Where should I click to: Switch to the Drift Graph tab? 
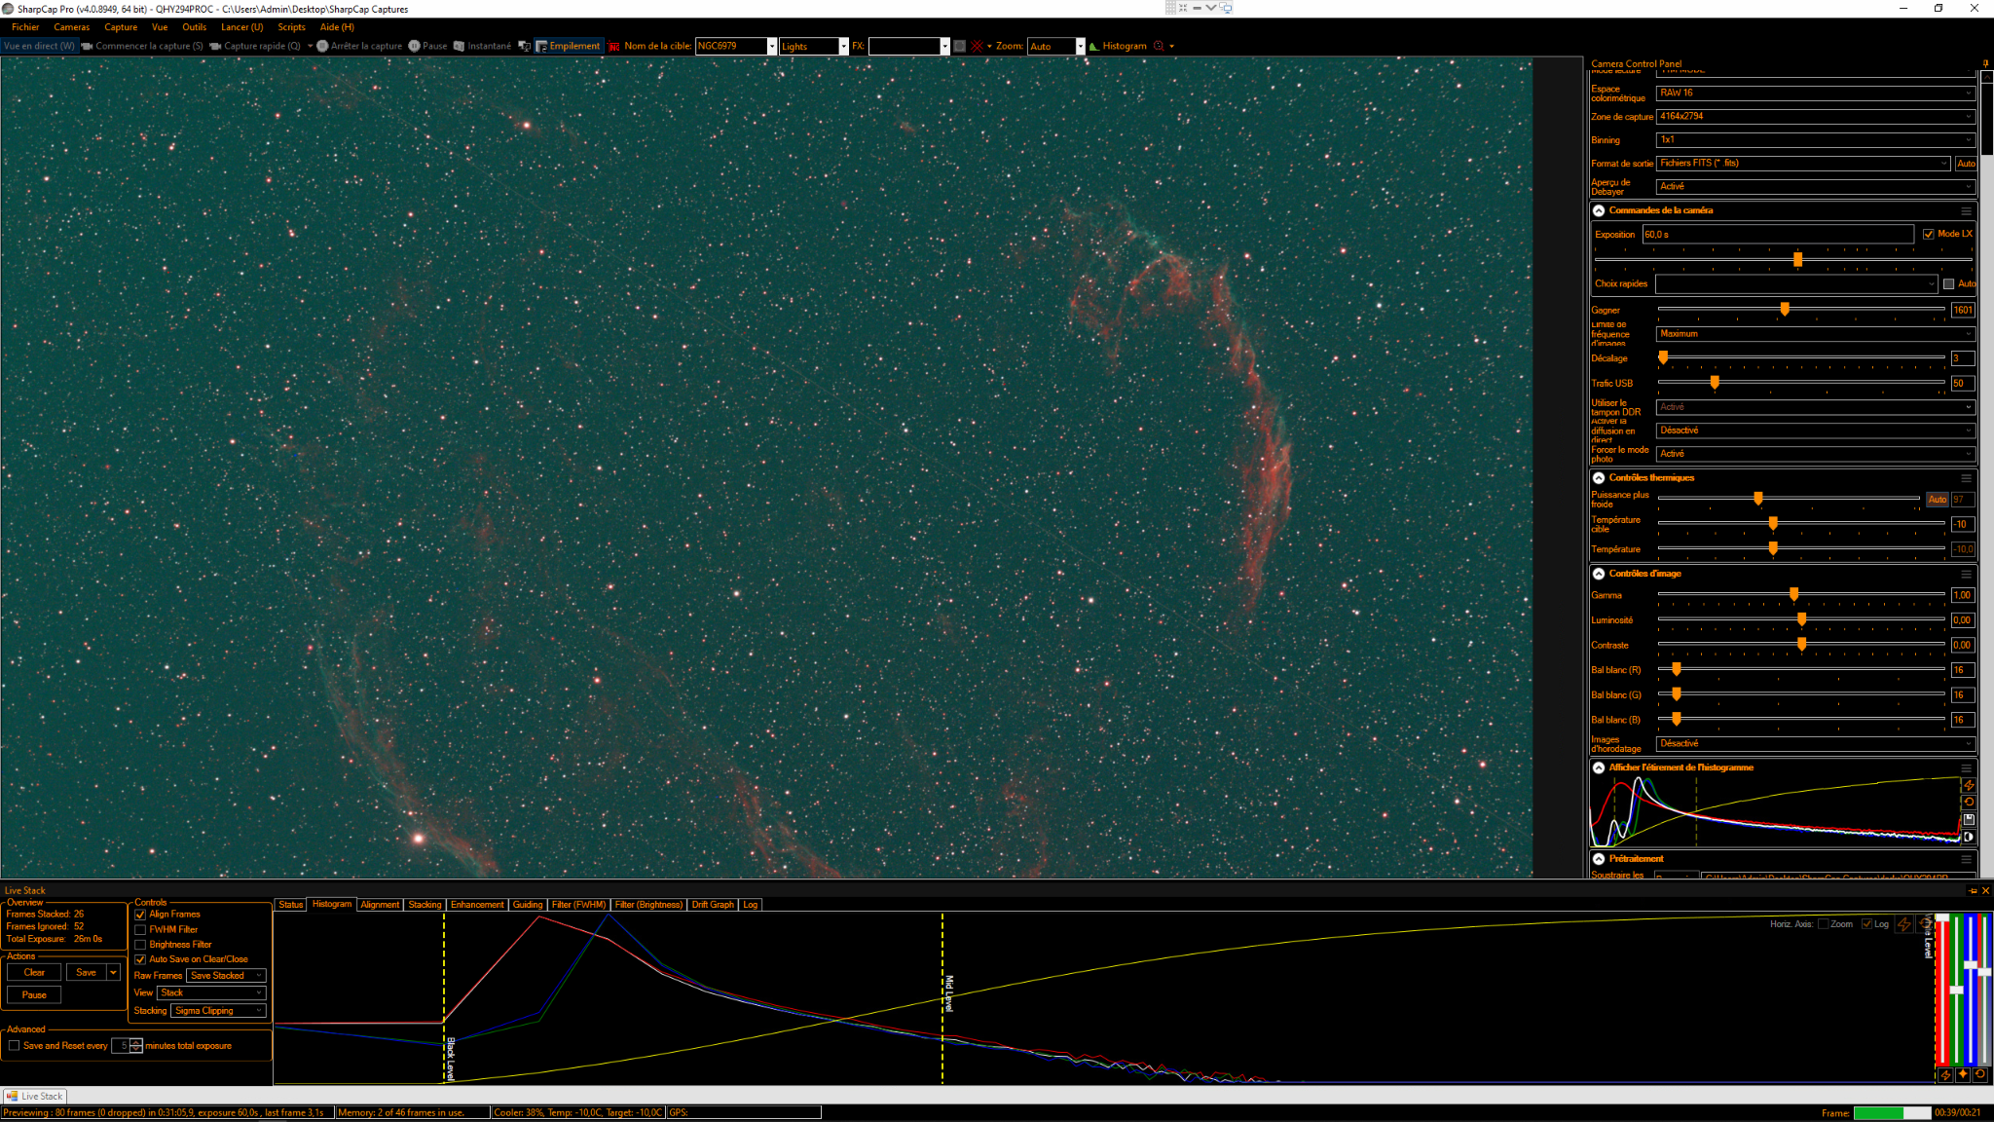(x=713, y=905)
